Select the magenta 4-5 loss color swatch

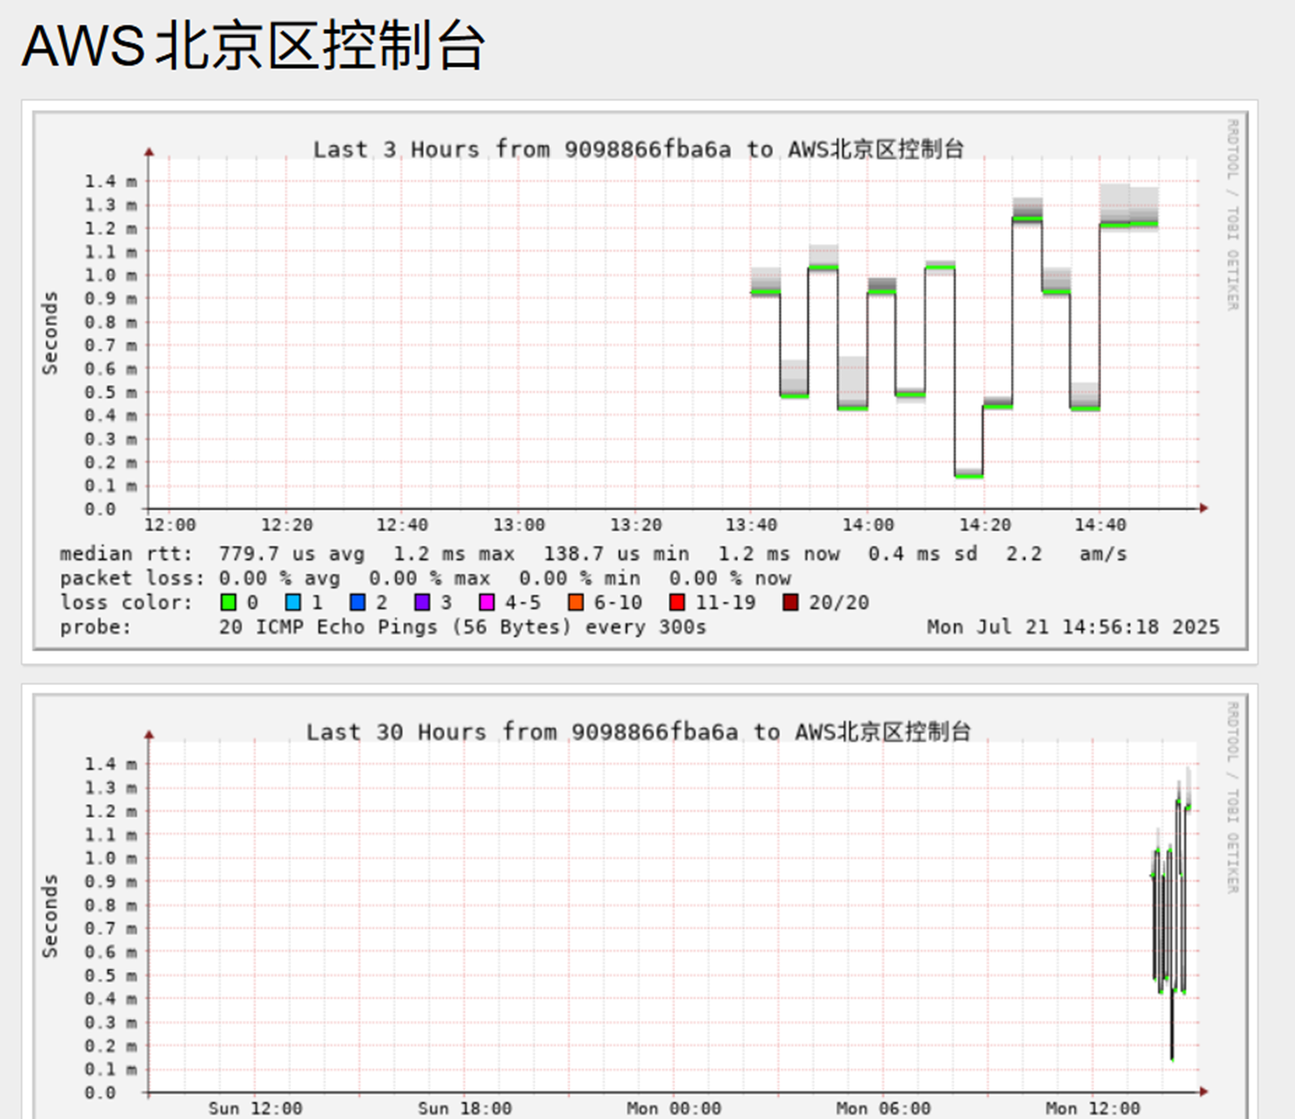pyautogui.click(x=487, y=603)
